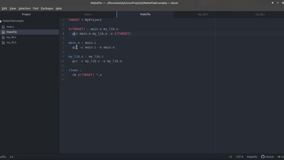The height and width of the screenshot is (160, 284).
Task: Click line number 12 in the gutter
Action: pyautogui.click(x=63, y=70)
